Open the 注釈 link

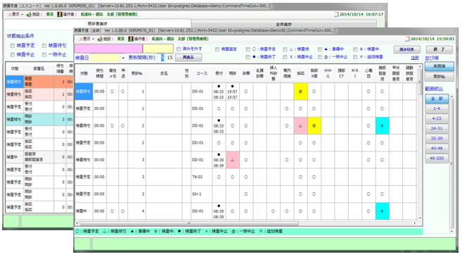[415, 58]
